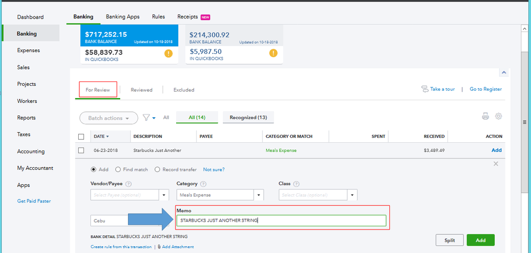Click the print icon above the transactions table
The image size is (531, 253).
[485, 116]
